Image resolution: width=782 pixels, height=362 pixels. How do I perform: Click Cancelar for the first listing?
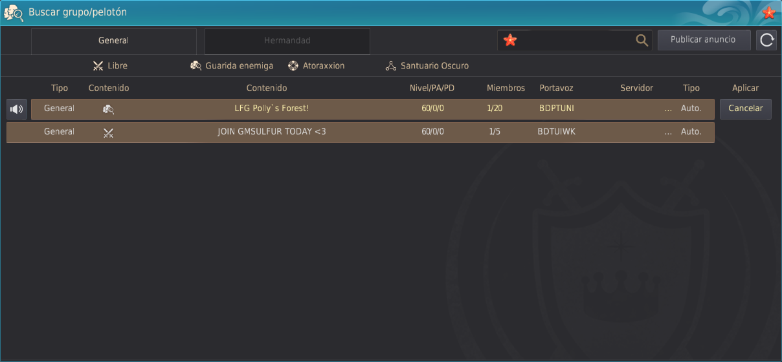point(745,109)
